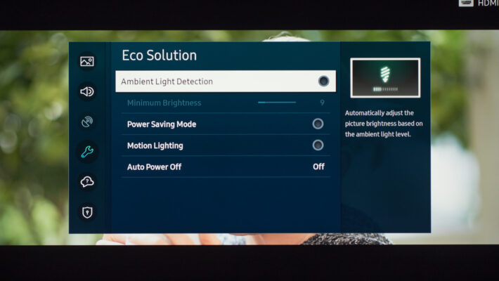
Task: Open the Privacy shield lock icon
Action: pos(87,212)
